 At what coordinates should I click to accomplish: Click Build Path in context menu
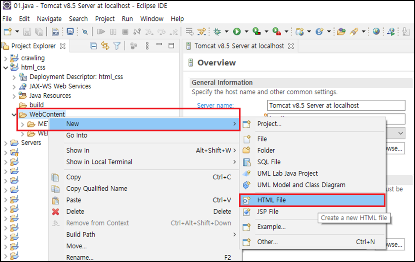pos(144,235)
